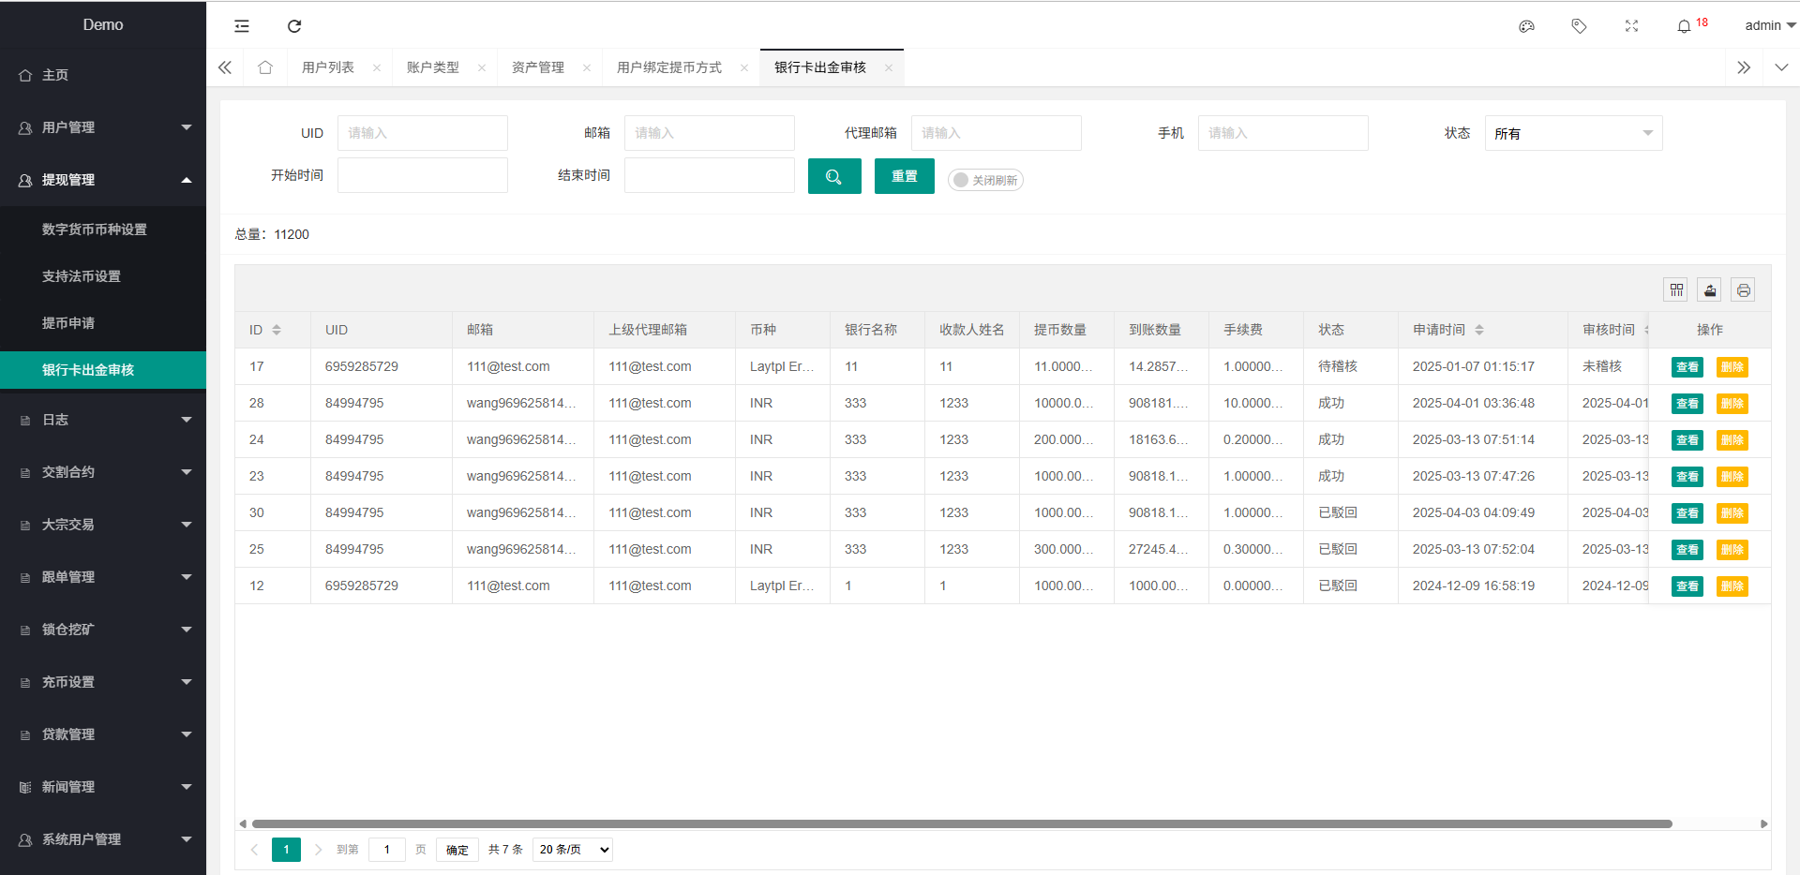The image size is (1800, 875).
Task: Open 提币申请 in the sidebar
Action: click(68, 323)
